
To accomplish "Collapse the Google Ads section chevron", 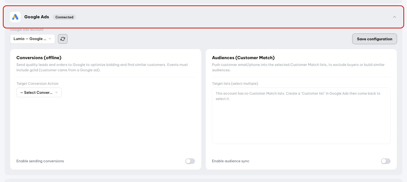I will click(x=395, y=17).
